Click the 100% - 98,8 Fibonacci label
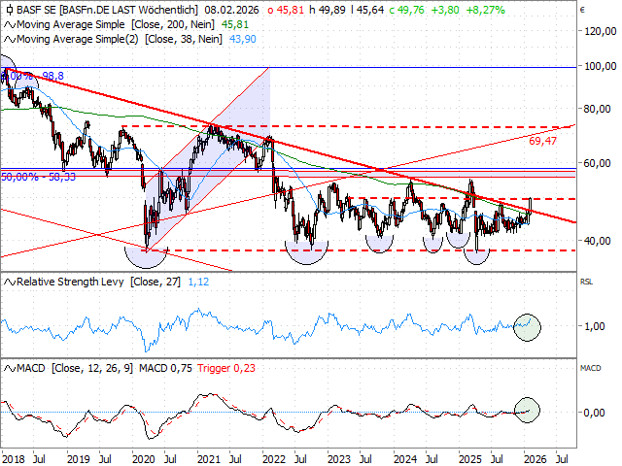 pyautogui.click(x=33, y=76)
